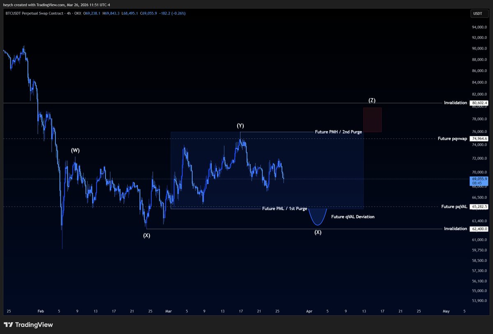Select the (Z) wave label
The image size is (493, 334).
tap(372, 100)
